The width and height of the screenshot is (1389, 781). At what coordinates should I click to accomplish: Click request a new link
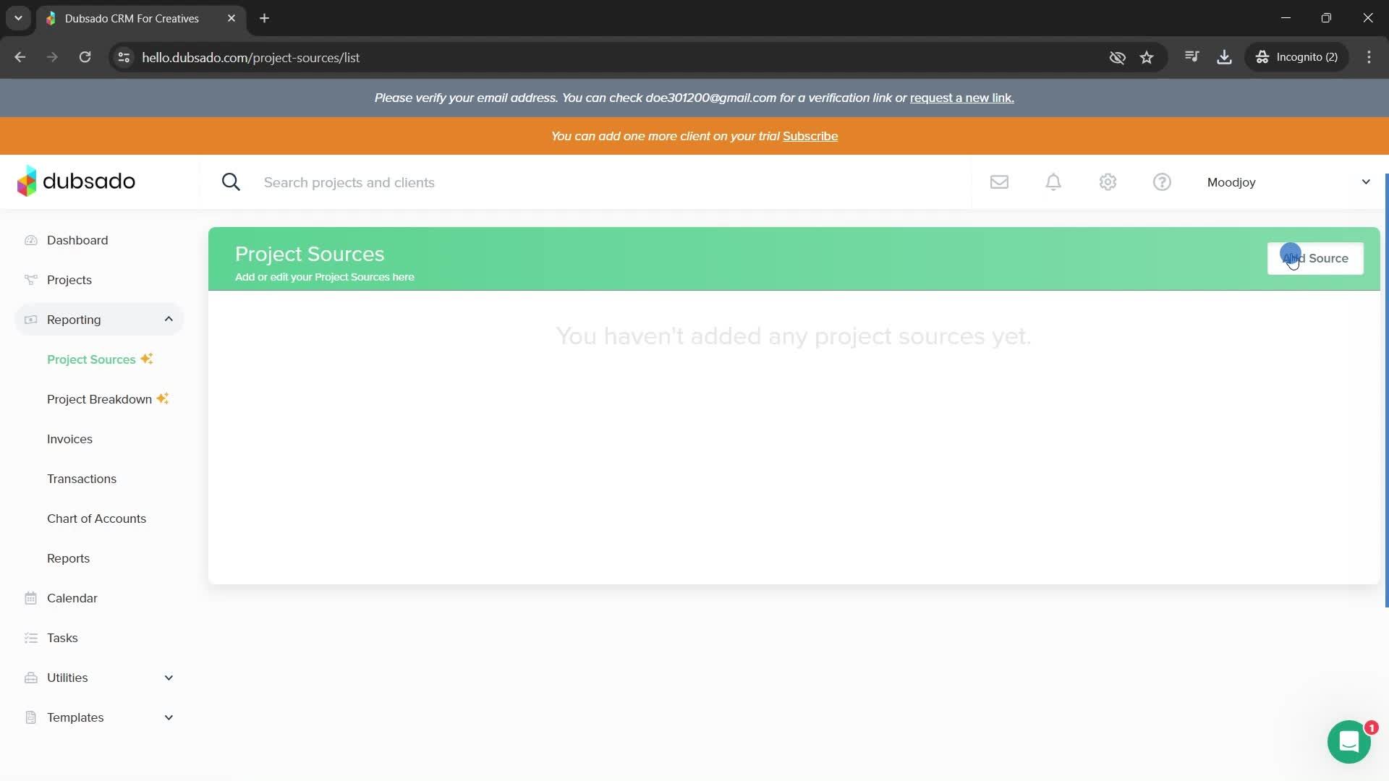pos(961,98)
